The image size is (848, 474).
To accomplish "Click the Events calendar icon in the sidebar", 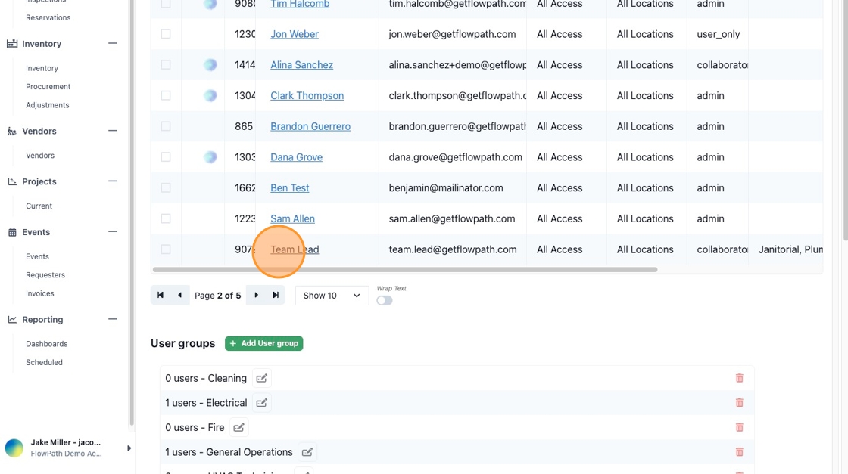I will click(x=12, y=232).
